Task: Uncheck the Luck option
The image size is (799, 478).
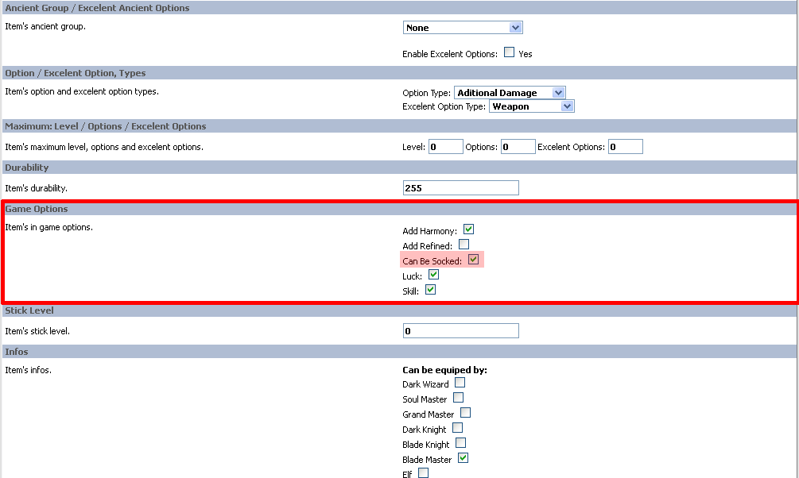Action: pyautogui.click(x=433, y=275)
